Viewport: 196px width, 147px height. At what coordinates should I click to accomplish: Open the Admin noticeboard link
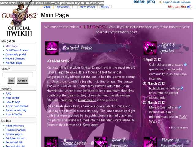coord(17,106)
